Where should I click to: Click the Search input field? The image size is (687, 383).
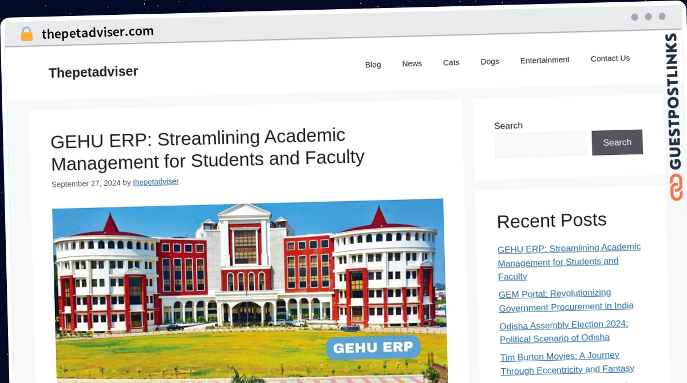[x=540, y=144]
